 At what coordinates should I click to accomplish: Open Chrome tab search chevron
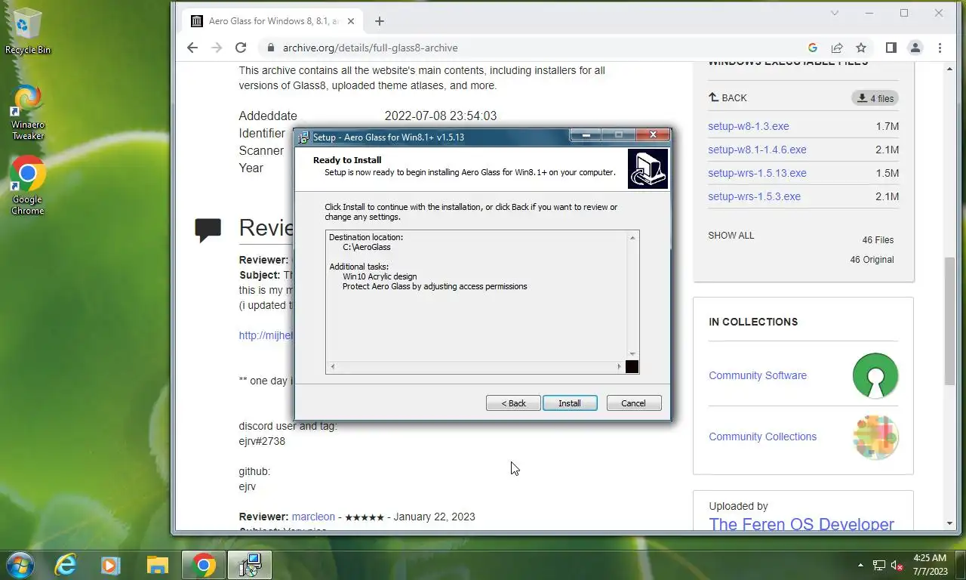click(834, 13)
